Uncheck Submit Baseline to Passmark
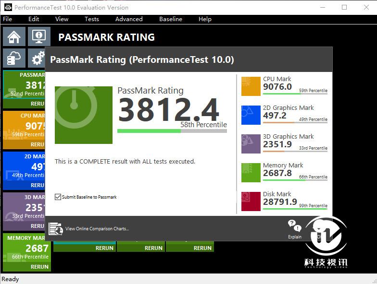Viewport: 377px width, 284px height. tap(58, 197)
